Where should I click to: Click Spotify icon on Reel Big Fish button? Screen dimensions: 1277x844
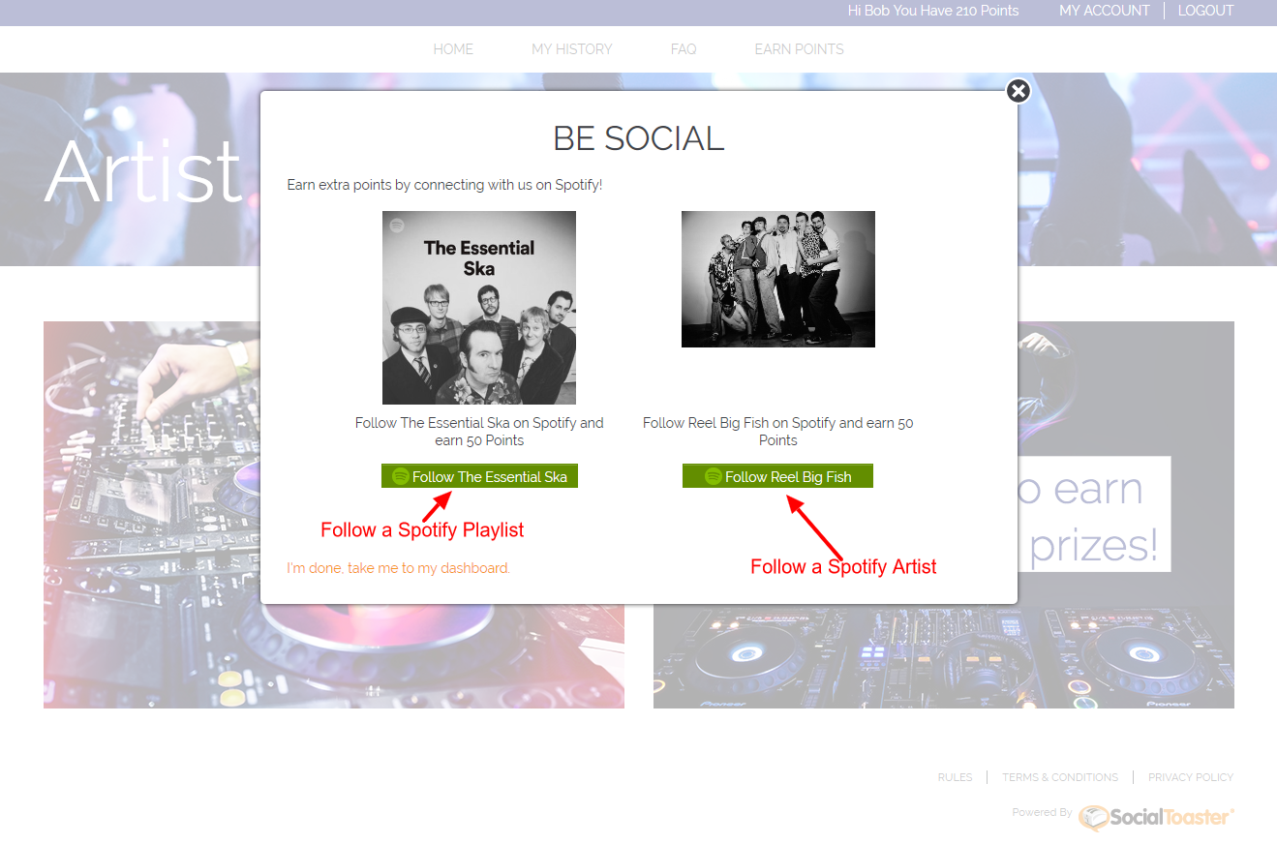[714, 476]
